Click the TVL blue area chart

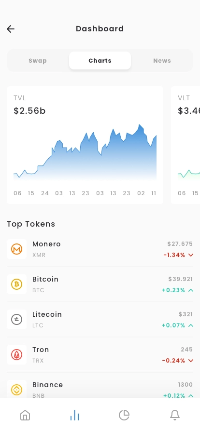pyautogui.click(x=85, y=152)
